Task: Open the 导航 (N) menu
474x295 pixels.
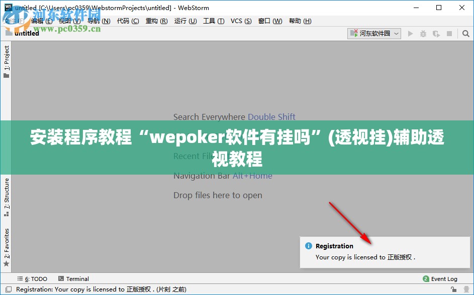Action: tap(99, 21)
